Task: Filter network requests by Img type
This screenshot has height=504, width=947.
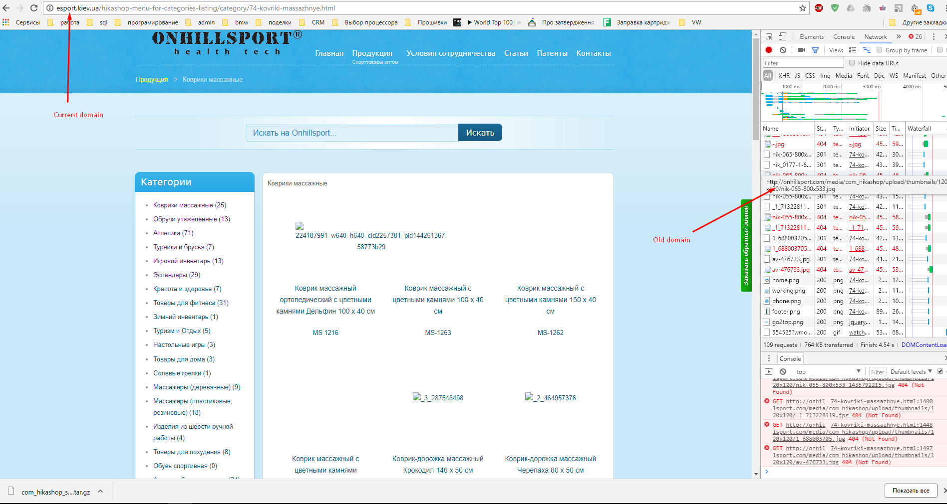Action: pos(825,76)
